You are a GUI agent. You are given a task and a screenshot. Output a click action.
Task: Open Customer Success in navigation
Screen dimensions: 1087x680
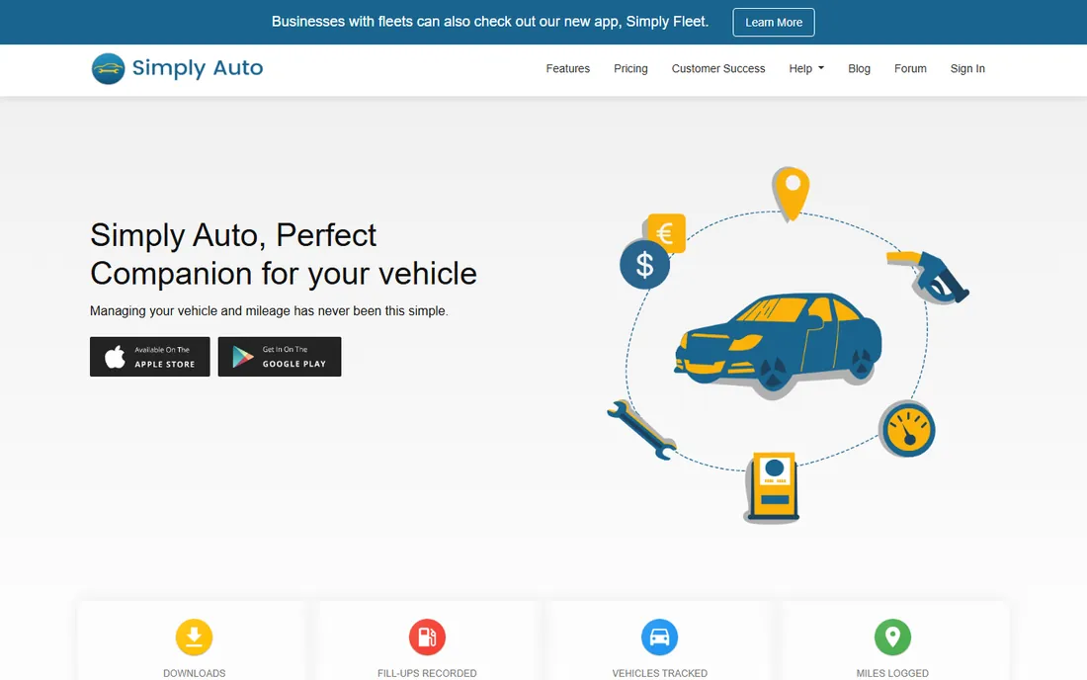click(718, 68)
